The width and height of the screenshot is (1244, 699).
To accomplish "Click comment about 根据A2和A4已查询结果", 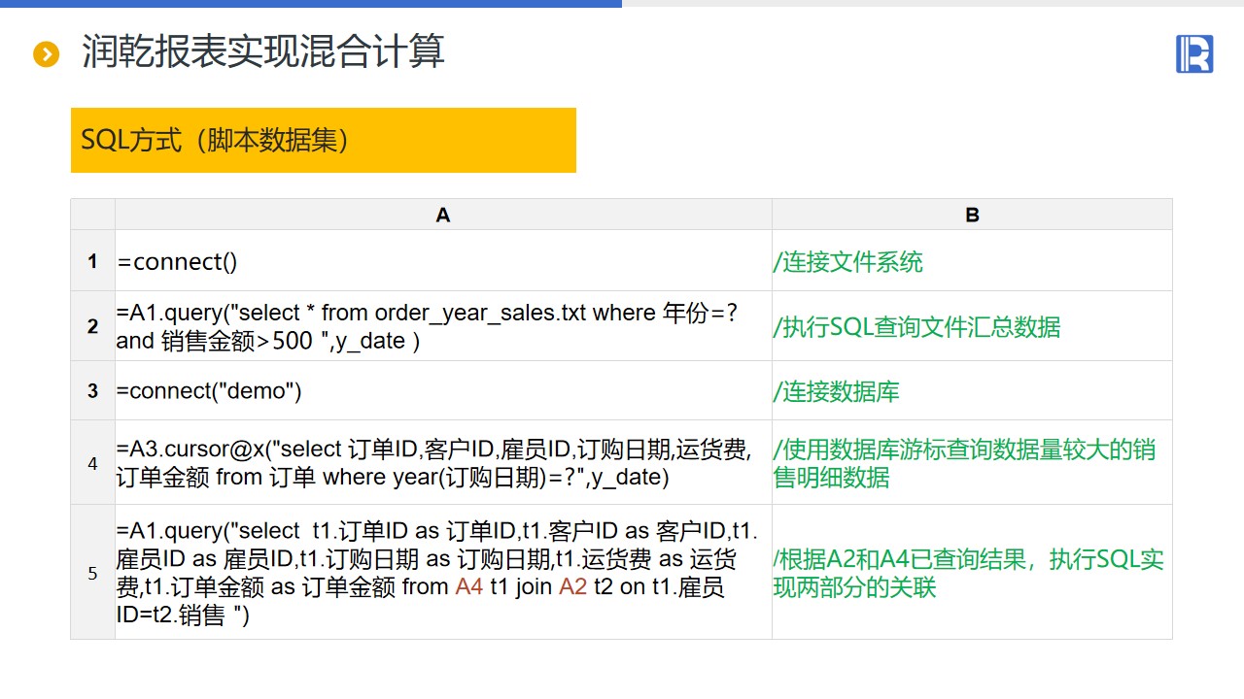I will coord(968,573).
